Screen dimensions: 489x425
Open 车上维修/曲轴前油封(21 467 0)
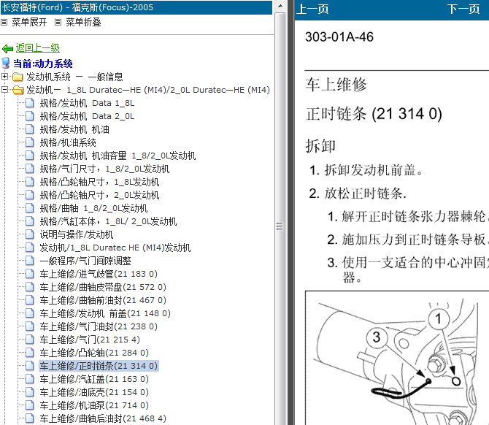tap(103, 300)
